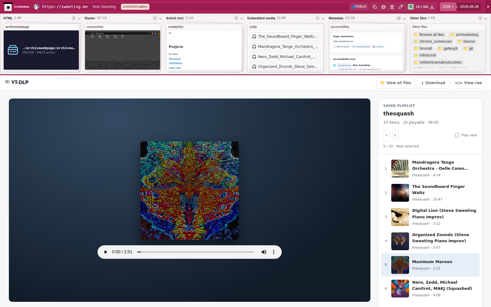Click the folder icon in the favicon chip
The width and height of the screenshot is (491, 307).
click(460, 41)
